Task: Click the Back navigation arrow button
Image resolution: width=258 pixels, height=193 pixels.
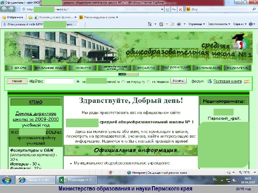Action: click(4, 9)
